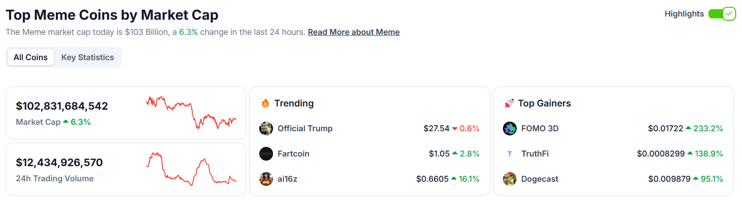Image resolution: width=742 pixels, height=218 pixels.
Task: Click the Market Cap sparkline chart
Action: coord(191,113)
